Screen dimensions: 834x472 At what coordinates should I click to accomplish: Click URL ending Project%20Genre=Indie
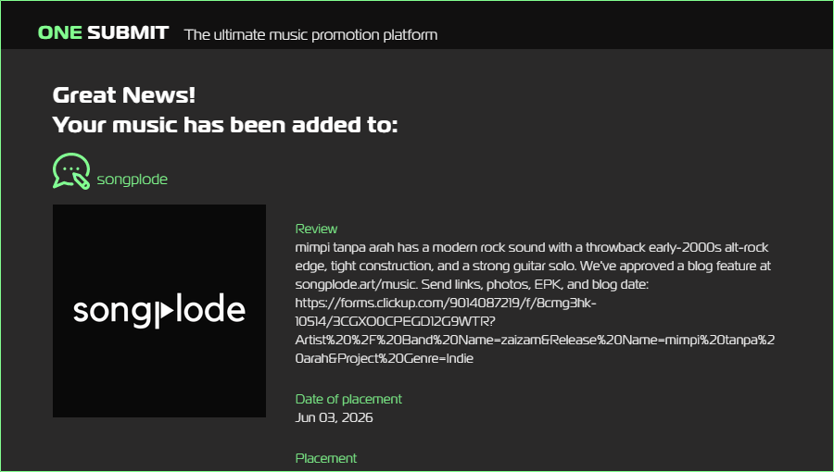tap(384, 358)
